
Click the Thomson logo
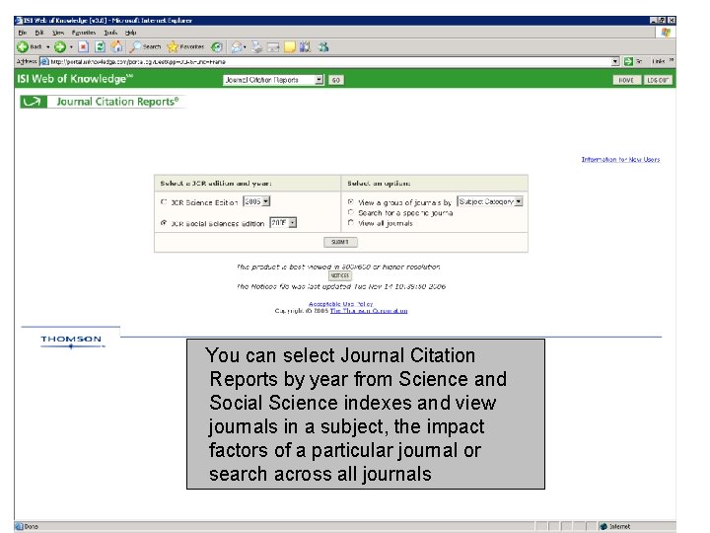(x=71, y=342)
